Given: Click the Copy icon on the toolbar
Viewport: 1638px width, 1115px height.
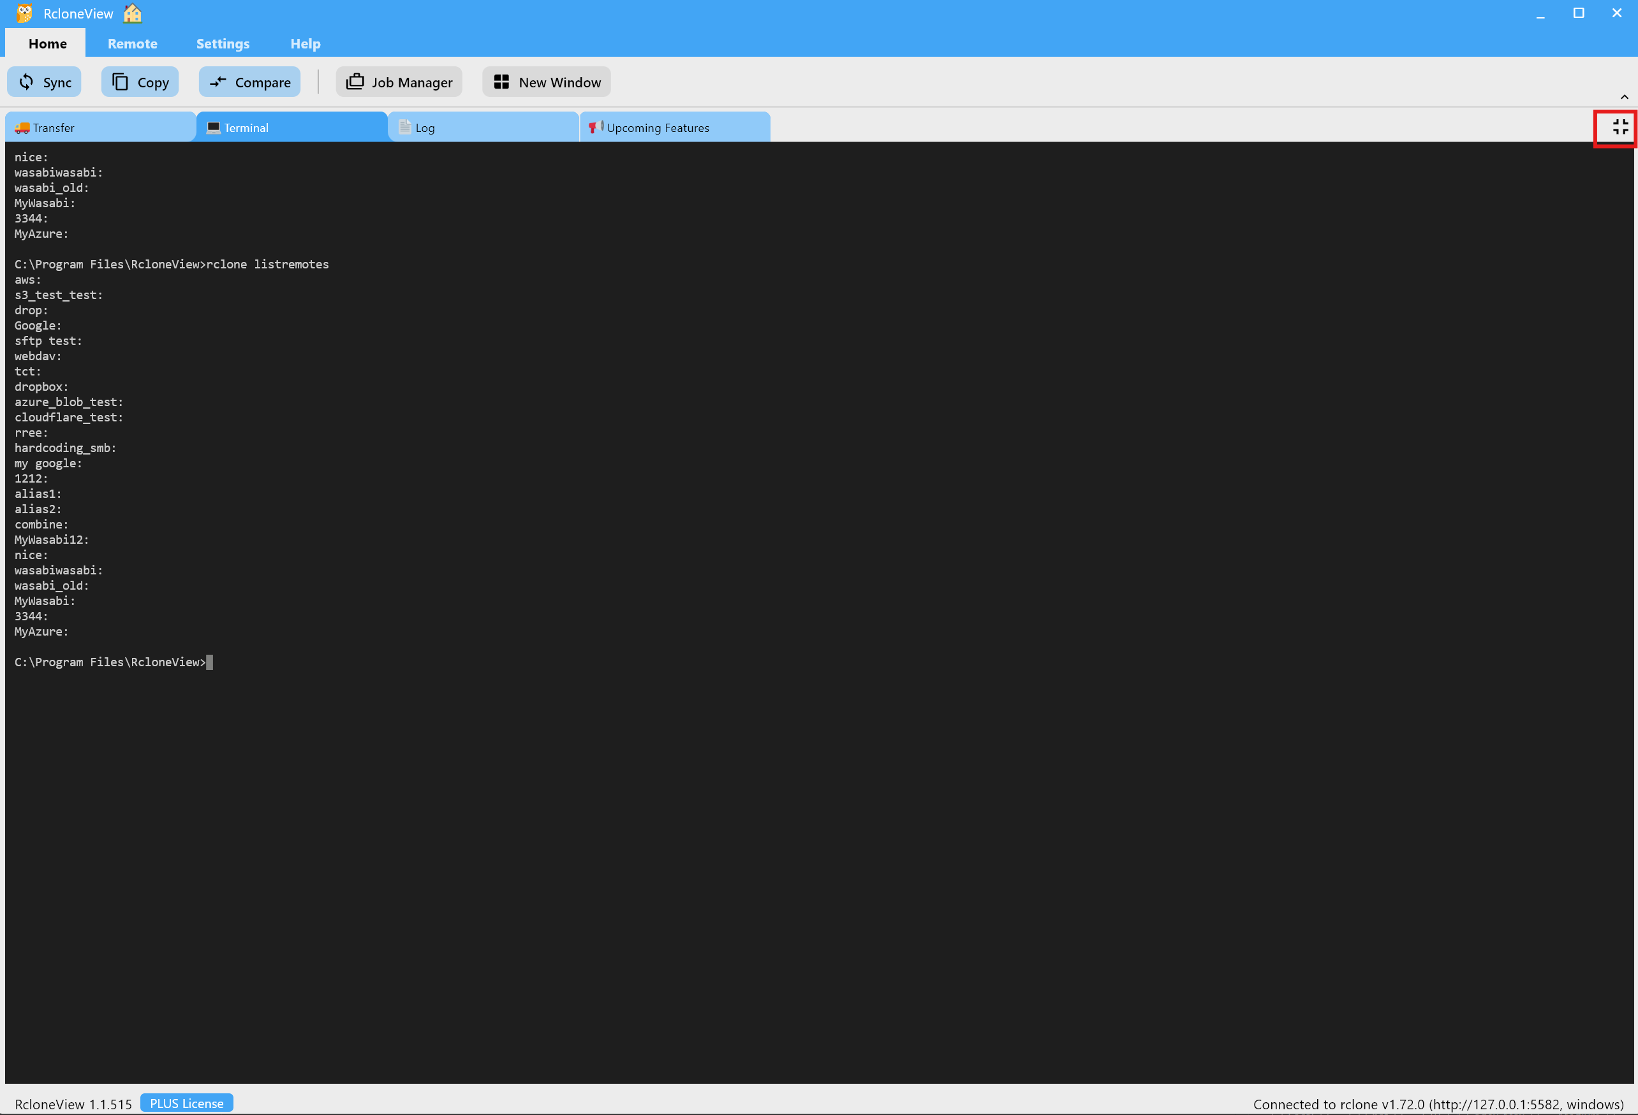Looking at the screenshot, I should 120,82.
